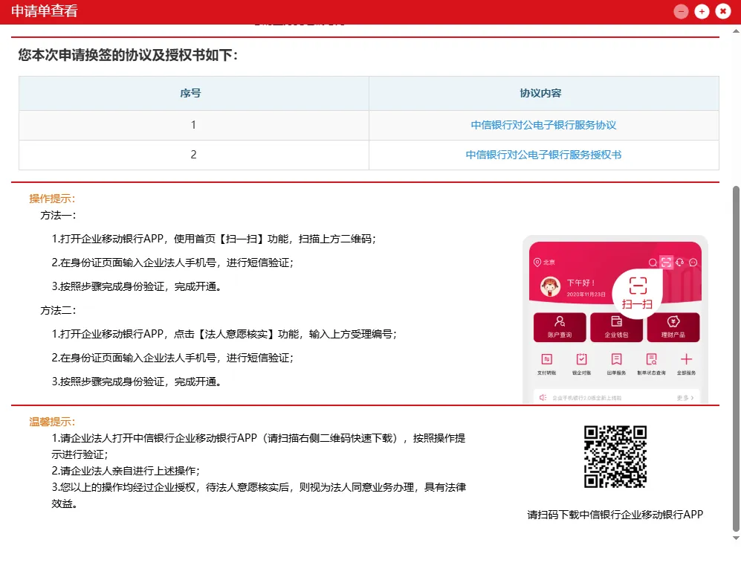
Task: Open the 中信银行对公电子银行服务协议 link
Action: coord(543,125)
